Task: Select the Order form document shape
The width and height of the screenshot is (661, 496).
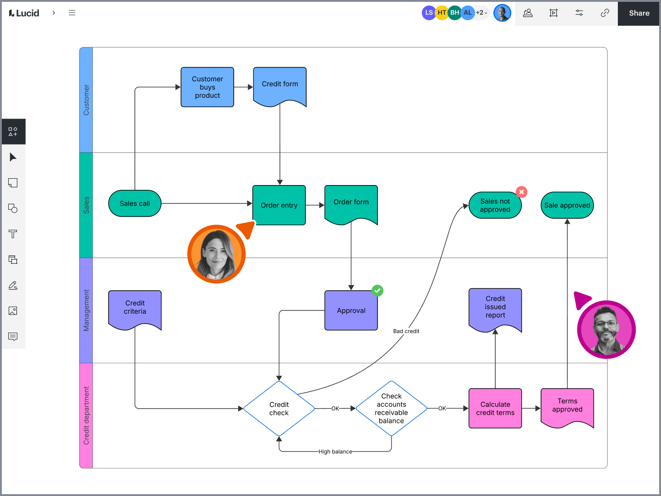Action: pyautogui.click(x=351, y=205)
